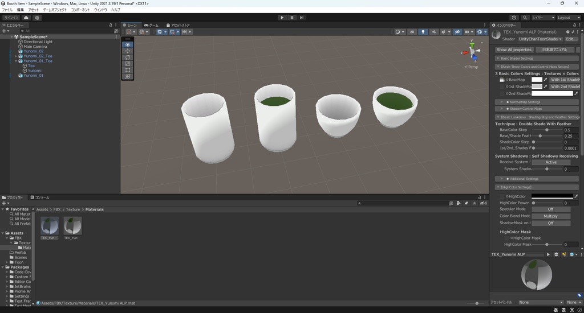Click the scene gizmo orientation cube
Image resolution: width=584 pixels, height=313 pixels.
(472, 51)
